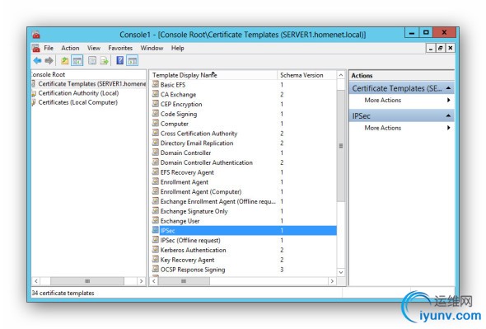This screenshot has width=486, height=329.
Task: Select Certificates (Local Computer) tree node
Action: click(x=77, y=102)
